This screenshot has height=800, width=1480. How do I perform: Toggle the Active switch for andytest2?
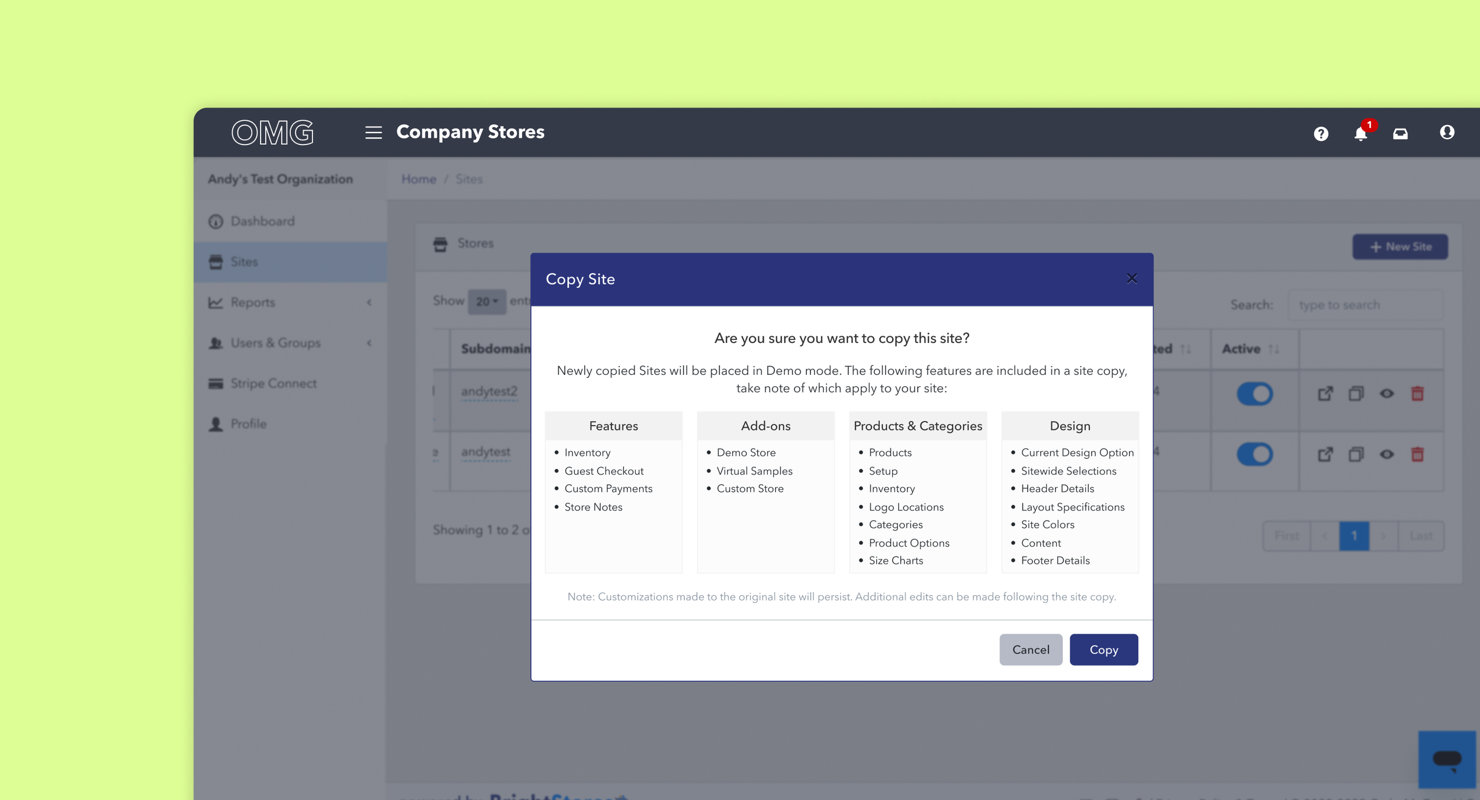(1254, 393)
